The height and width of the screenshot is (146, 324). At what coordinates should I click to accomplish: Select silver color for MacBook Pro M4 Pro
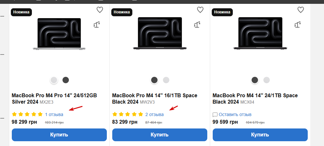(54, 80)
